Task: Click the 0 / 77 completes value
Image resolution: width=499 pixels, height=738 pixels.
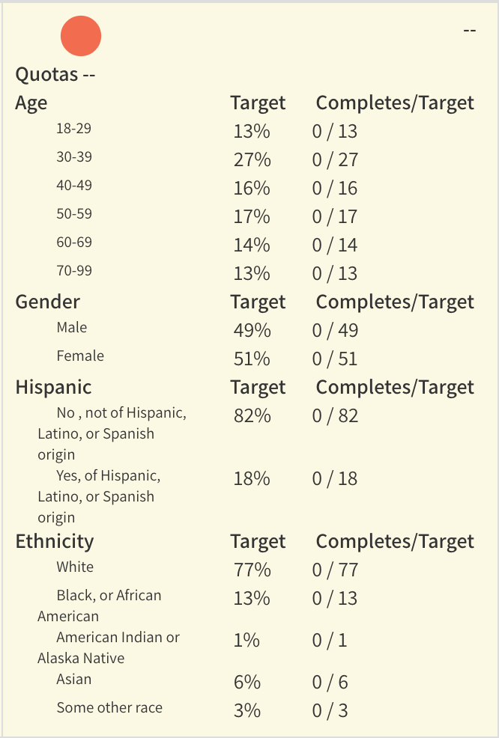Action: 335,570
